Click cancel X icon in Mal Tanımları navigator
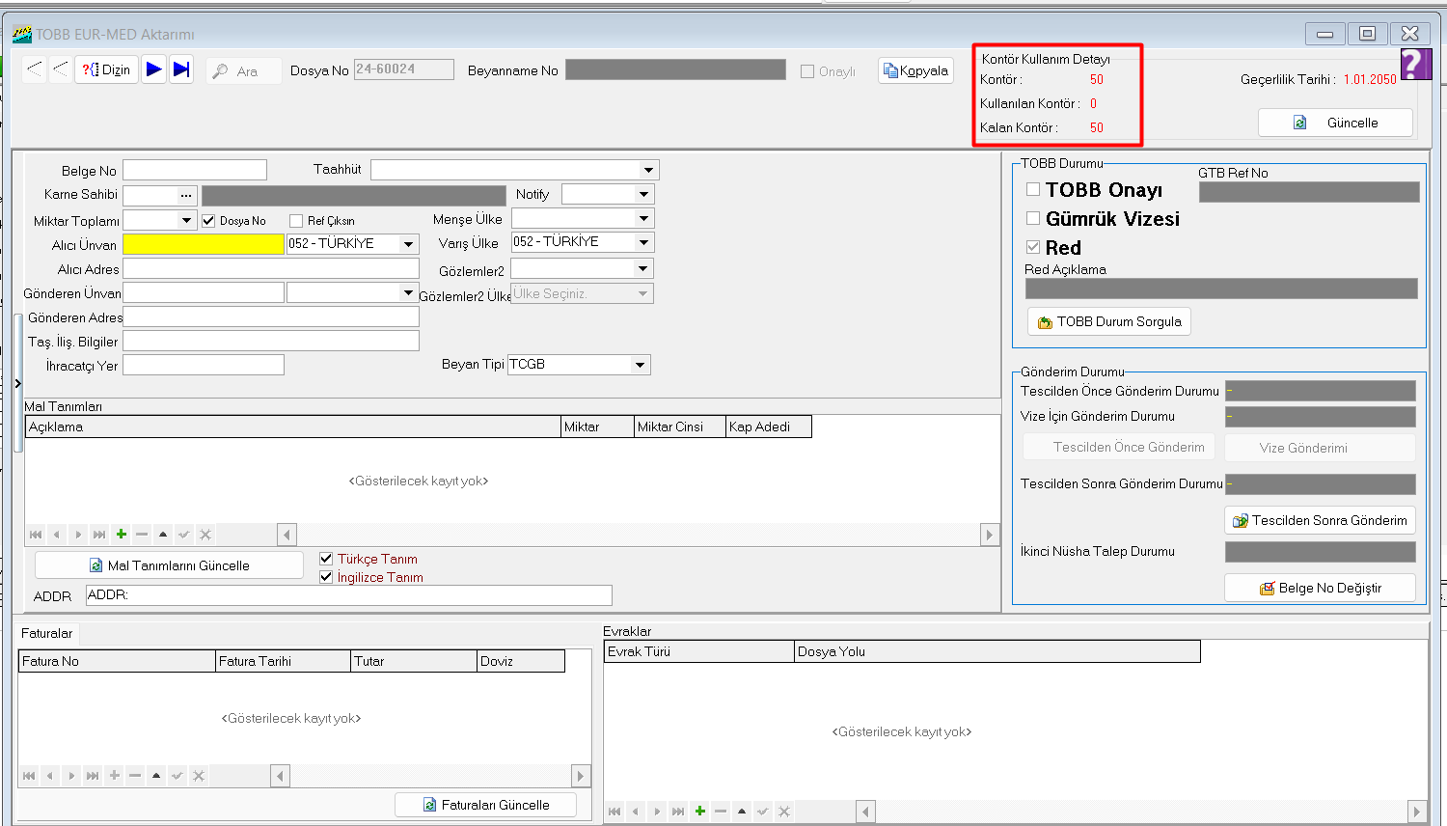This screenshot has height=826, width=1447. [205, 535]
